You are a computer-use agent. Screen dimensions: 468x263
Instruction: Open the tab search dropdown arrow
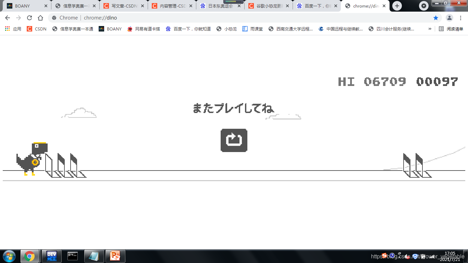[x=424, y=6]
